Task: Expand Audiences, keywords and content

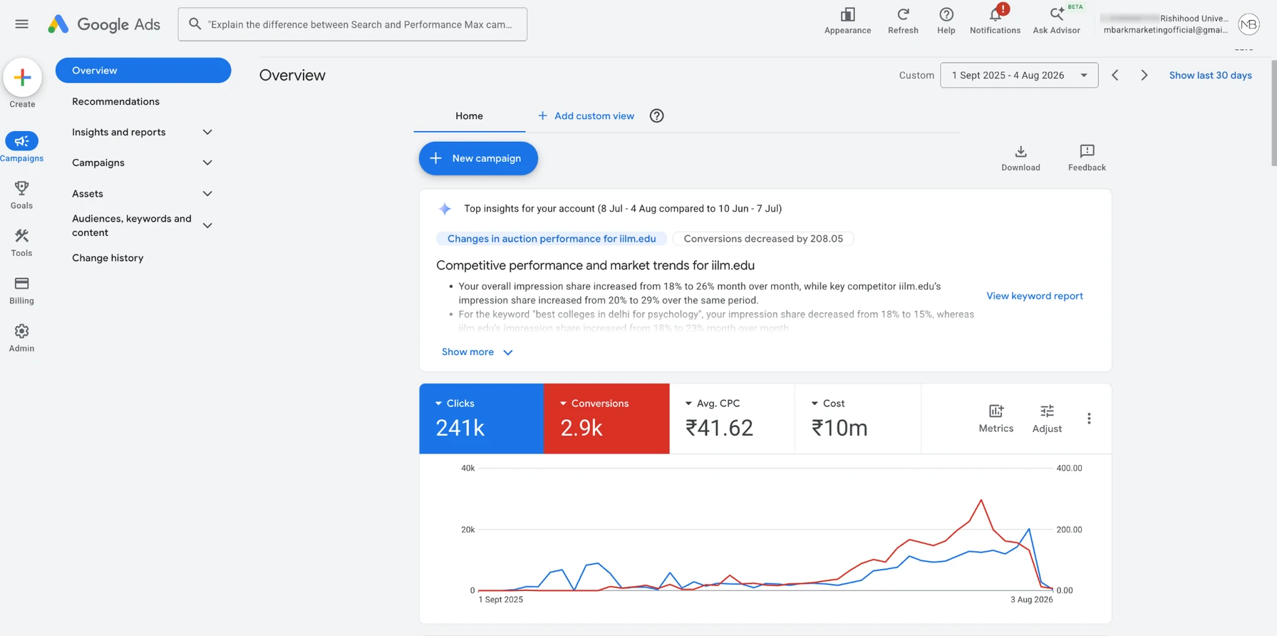Action: click(207, 225)
